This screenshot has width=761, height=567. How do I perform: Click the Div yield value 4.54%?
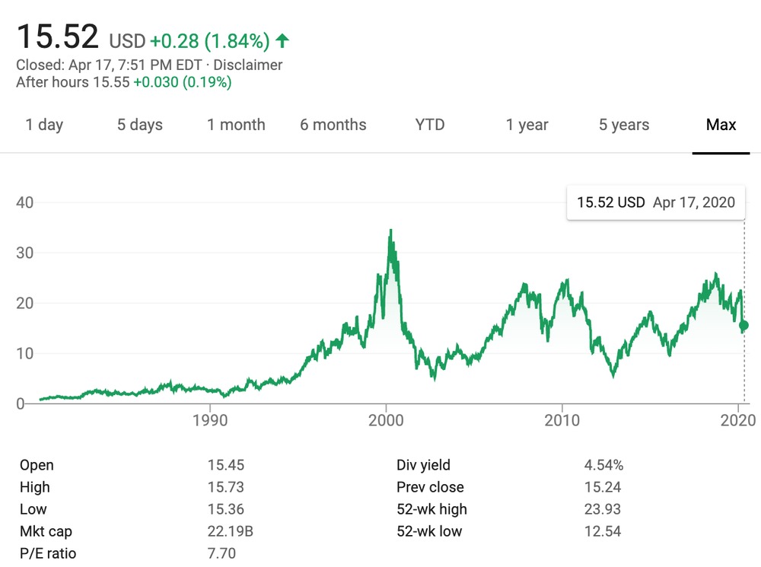tap(603, 465)
